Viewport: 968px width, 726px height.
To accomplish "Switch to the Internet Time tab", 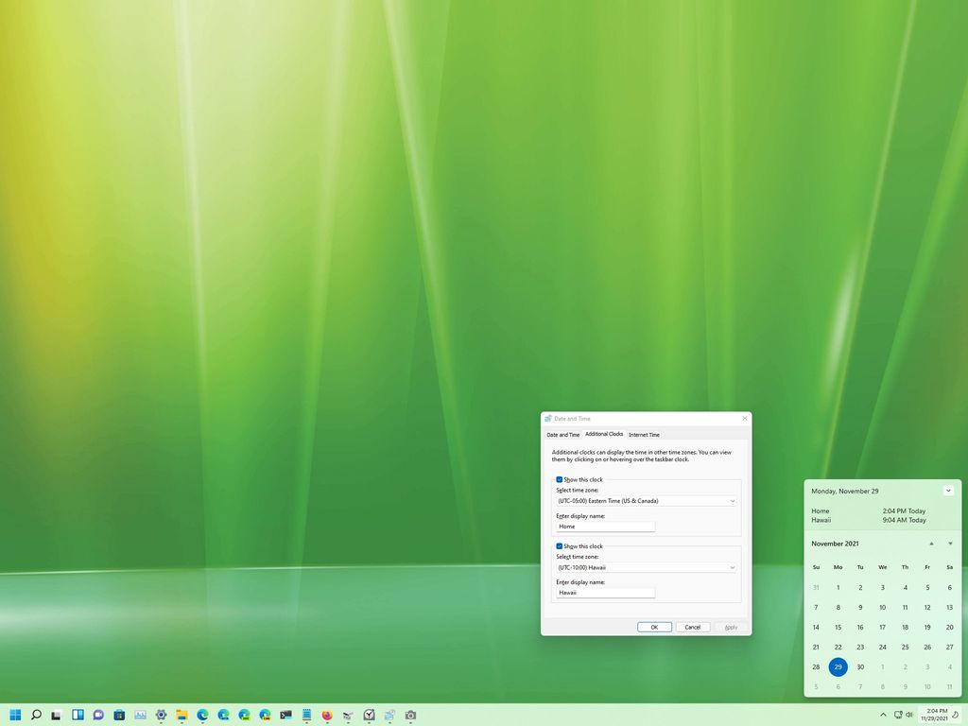I will pyautogui.click(x=644, y=434).
